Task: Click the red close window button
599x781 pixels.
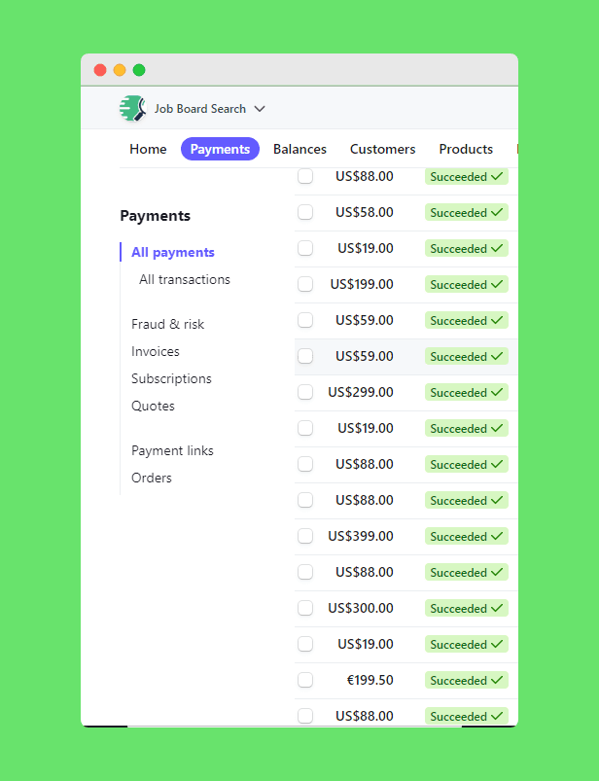Action: [x=100, y=70]
